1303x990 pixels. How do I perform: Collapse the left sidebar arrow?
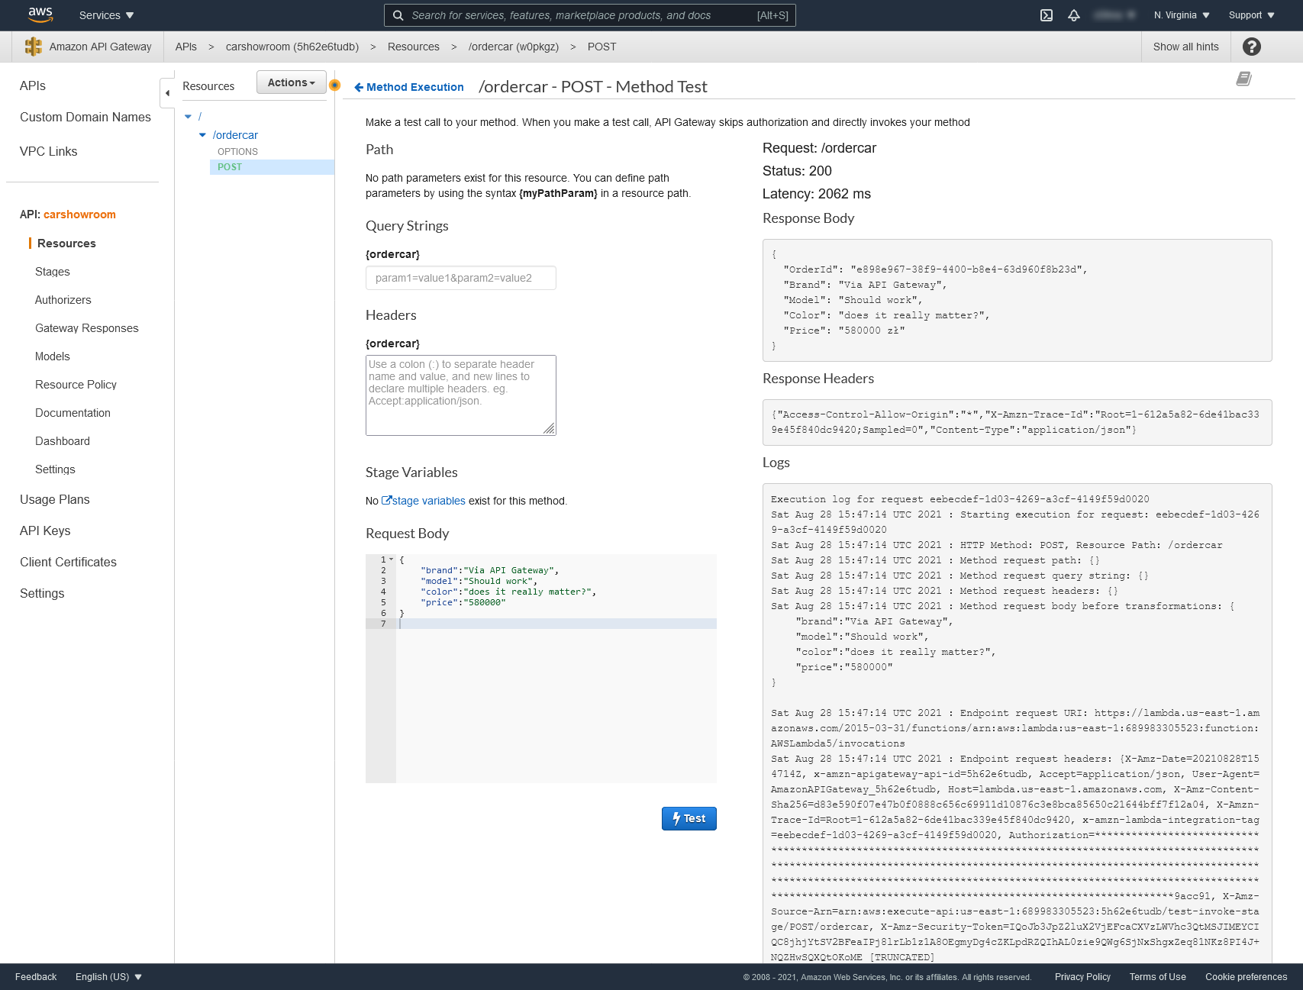pos(167,93)
